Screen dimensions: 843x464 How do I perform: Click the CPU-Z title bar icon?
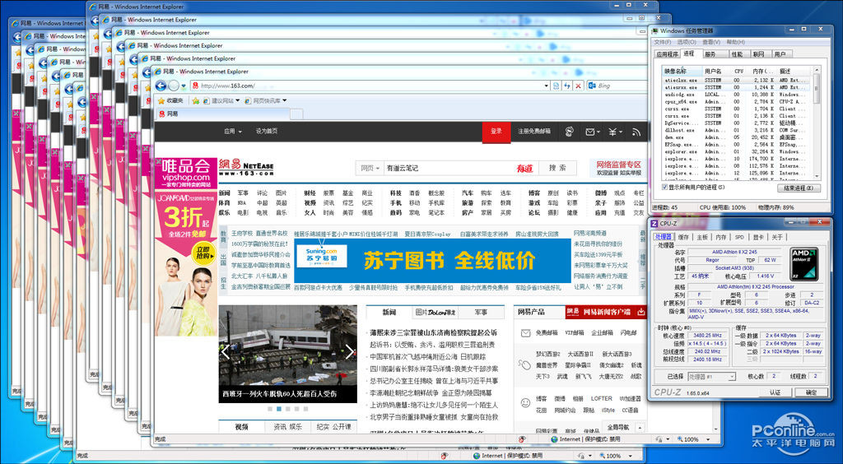(x=654, y=224)
